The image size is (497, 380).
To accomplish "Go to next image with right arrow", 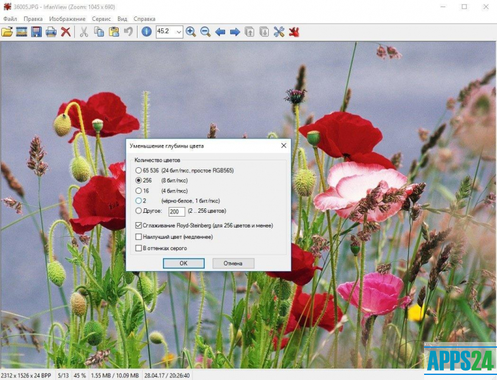I will [235, 32].
